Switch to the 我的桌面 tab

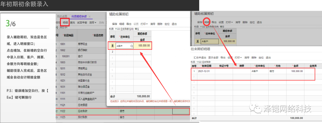tap(62, 16)
